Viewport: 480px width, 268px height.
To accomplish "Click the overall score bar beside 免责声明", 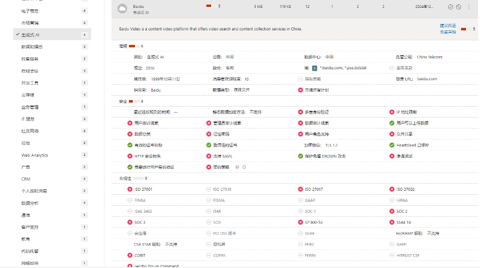I will click(466, 29).
